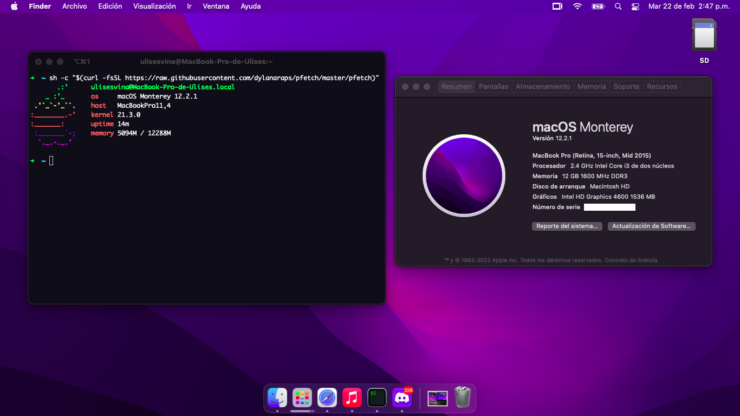Open the terminal app in the Dock
Screen dimensions: 740x416
pyautogui.click(x=377, y=398)
